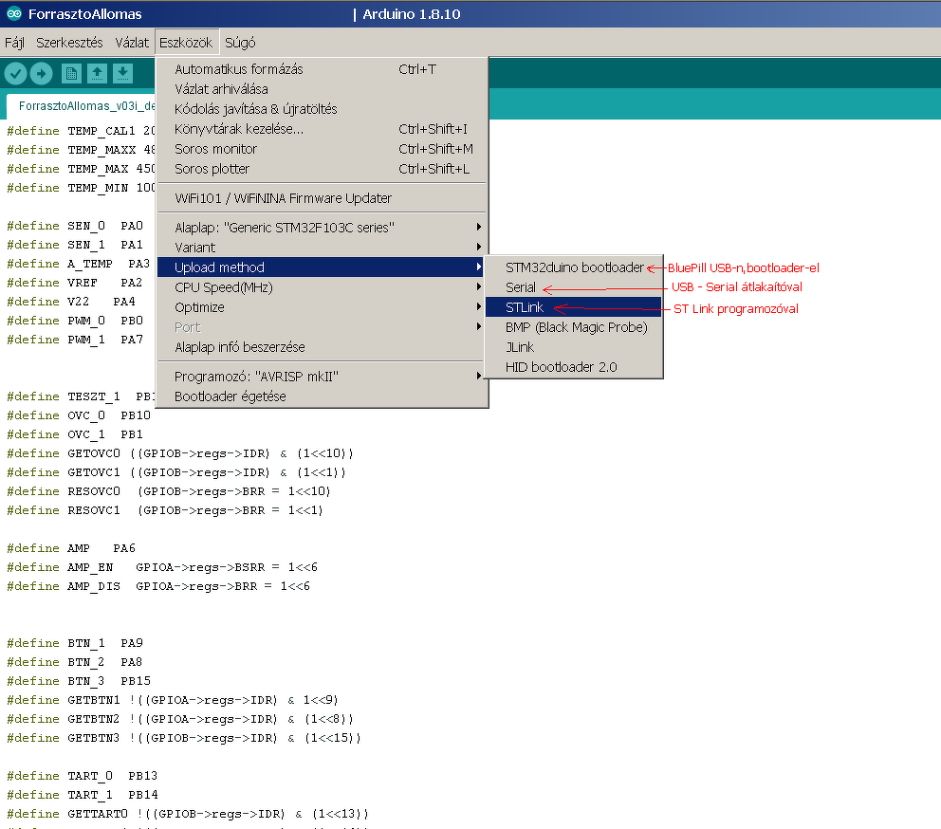
Task: Choose Bootloader égetése
Action: (322, 396)
